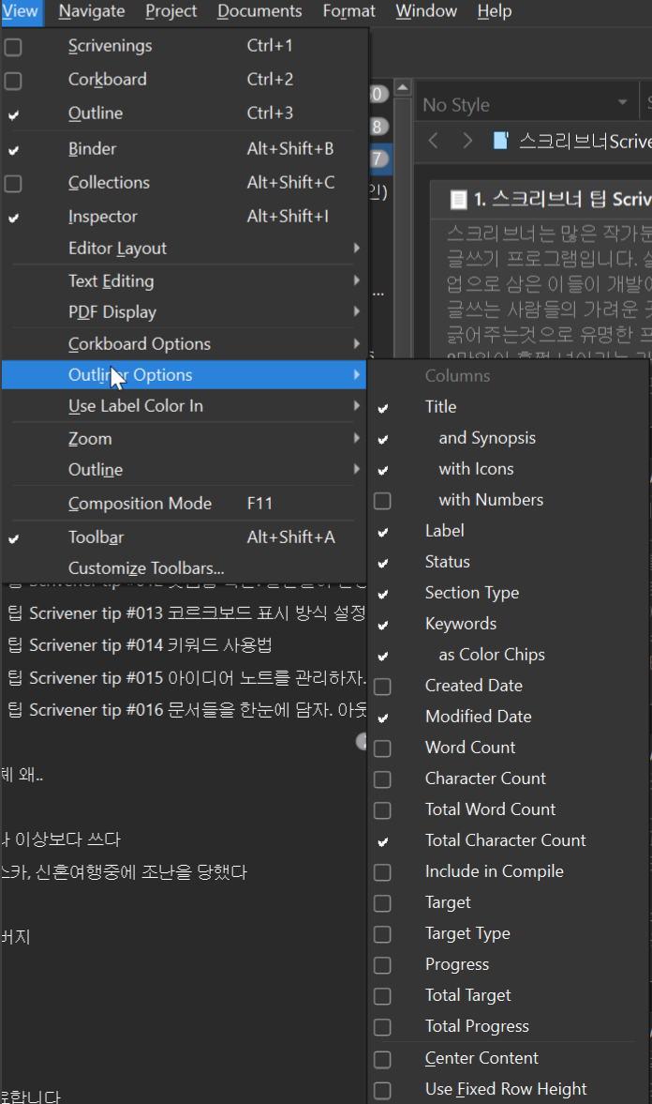Choose Customize Toolbars... menu item
This screenshot has width=652, height=1104.
pos(184,568)
